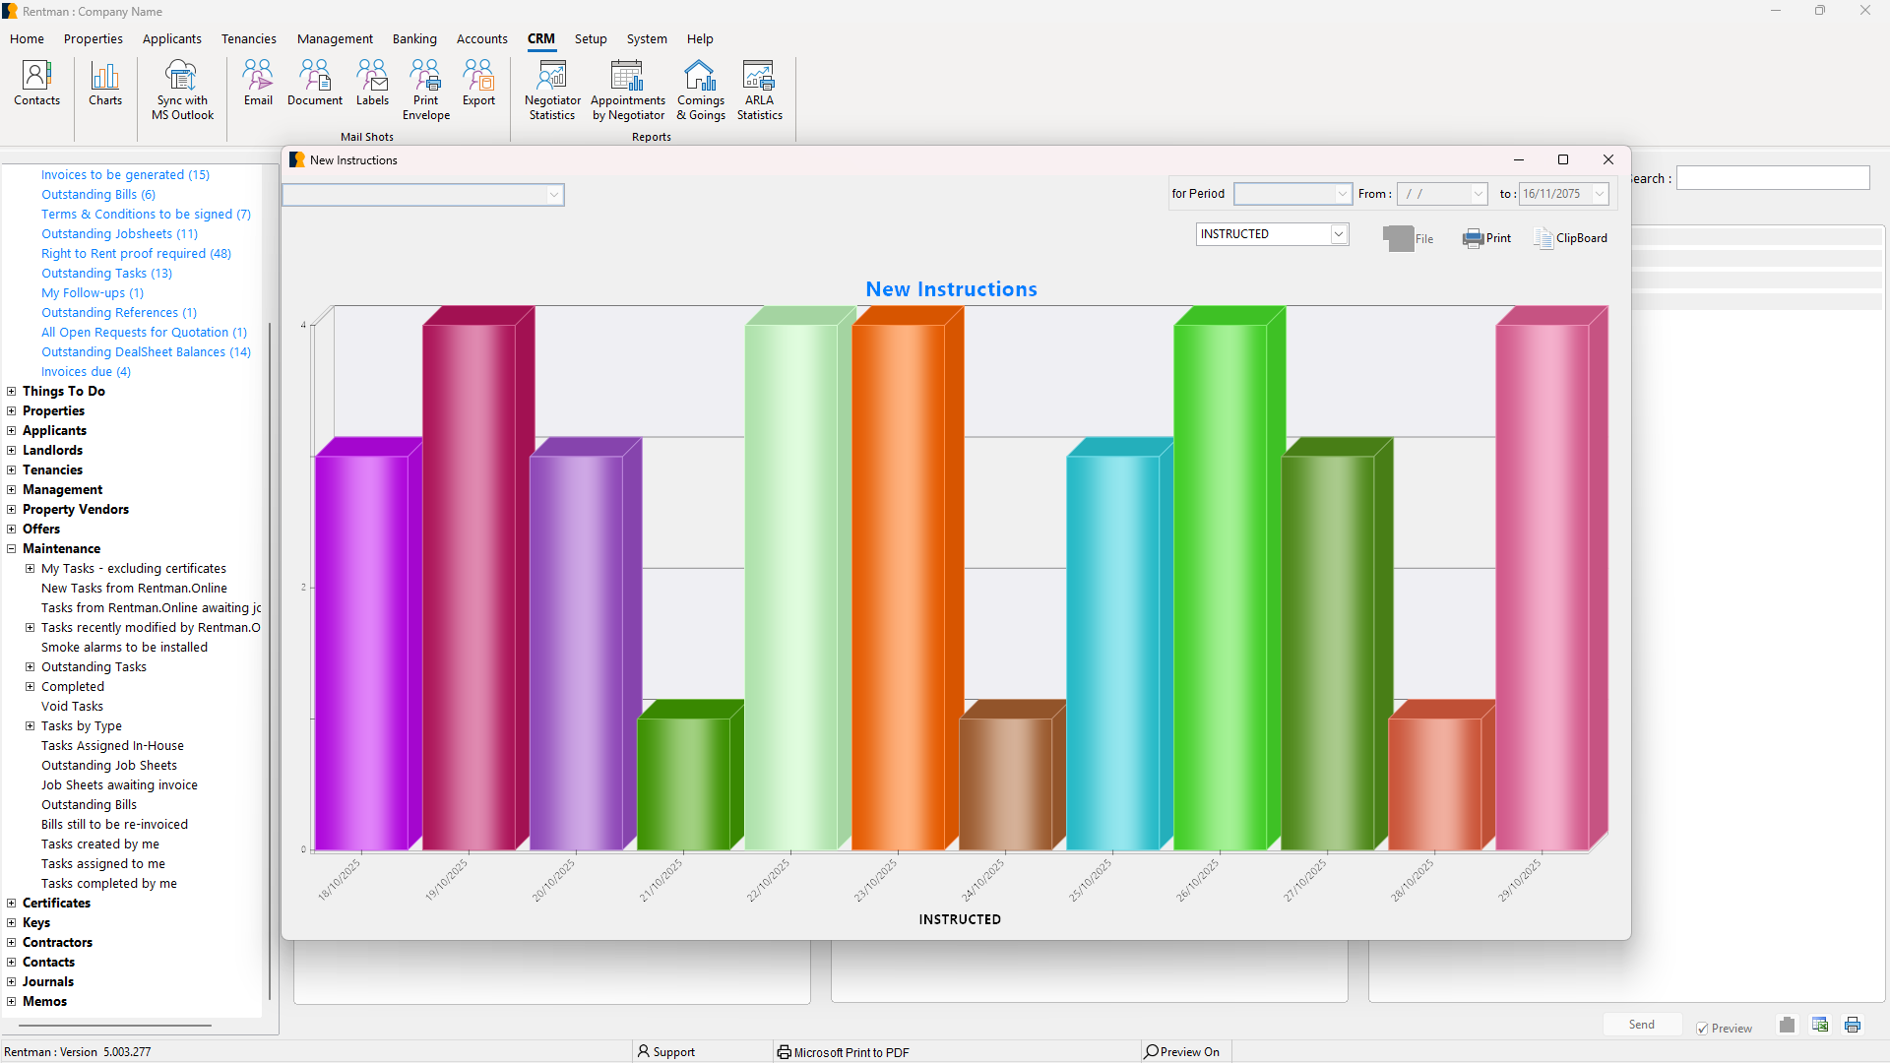Screen dimensions: 1890x1063
Task: Click the Send button
Action: coord(1641,1024)
